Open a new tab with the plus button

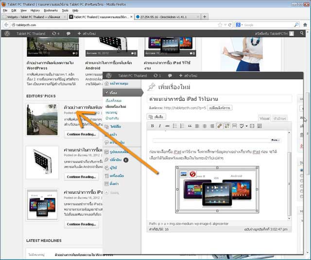pos(205,17)
